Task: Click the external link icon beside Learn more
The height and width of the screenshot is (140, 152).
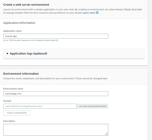Action: point(97,13)
